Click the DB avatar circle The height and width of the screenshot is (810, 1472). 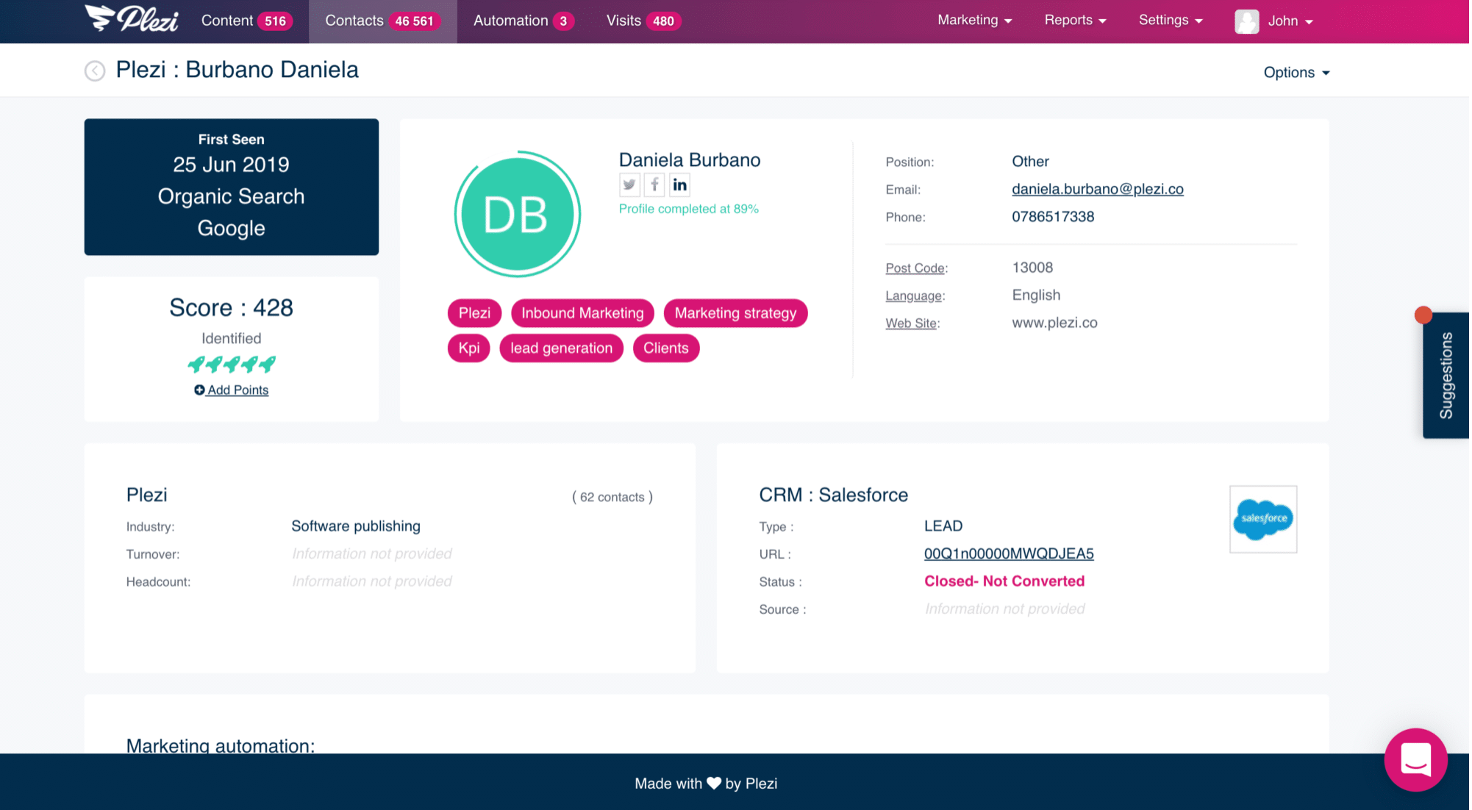(x=518, y=214)
